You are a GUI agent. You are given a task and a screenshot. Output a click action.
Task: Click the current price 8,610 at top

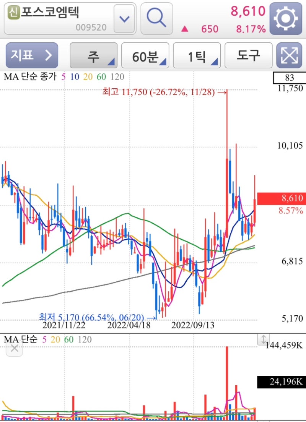[248, 11]
